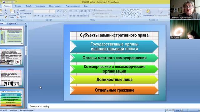The height and width of the screenshot is (112, 200).
Task: Click the zoom out minus button in status bar
Action: click(x=182, y=110)
